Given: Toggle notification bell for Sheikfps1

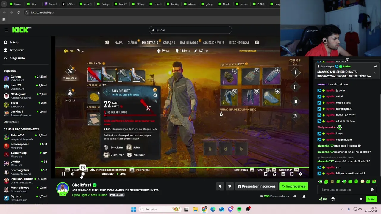Looking at the screenshot, I should coord(220,186).
